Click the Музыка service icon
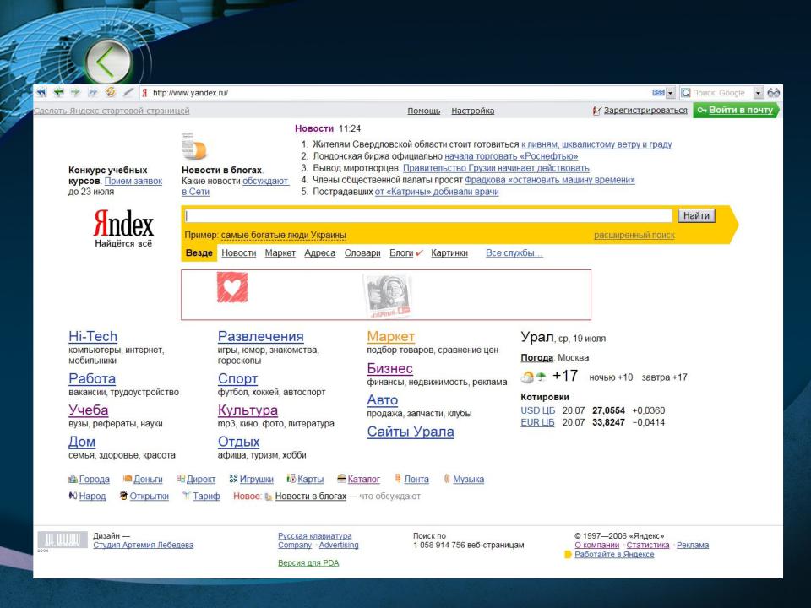The height and width of the screenshot is (608, 811). (x=447, y=479)
